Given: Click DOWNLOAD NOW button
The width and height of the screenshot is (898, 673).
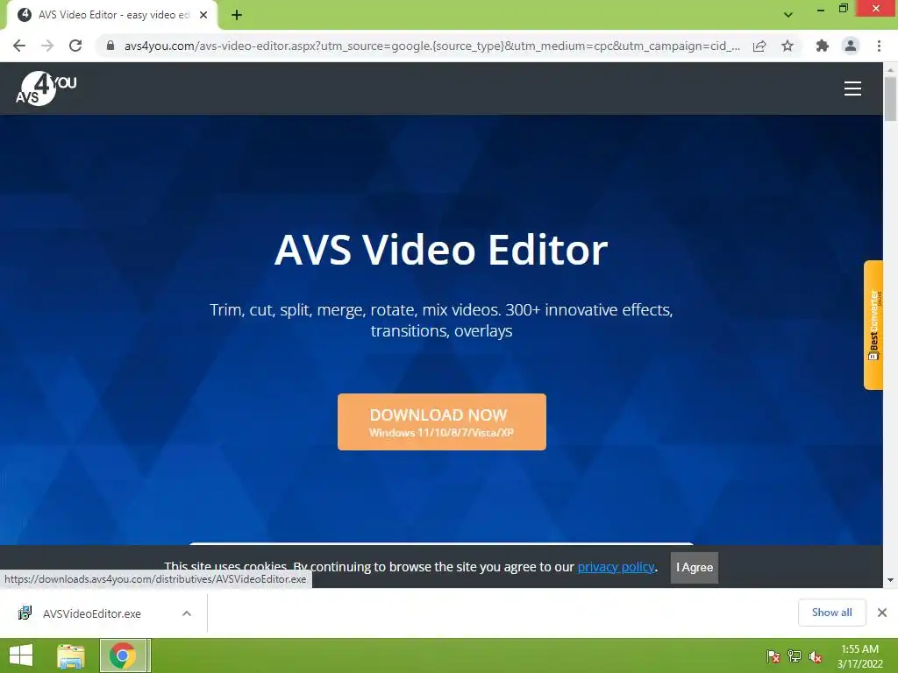Looking at the screenshot, I should 442,422.
